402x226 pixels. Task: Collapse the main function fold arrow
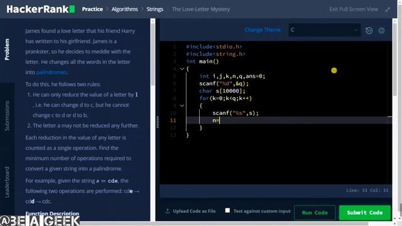182,68
